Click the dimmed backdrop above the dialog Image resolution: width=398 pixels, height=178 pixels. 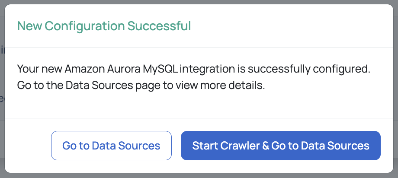click(x=199, y=2)
